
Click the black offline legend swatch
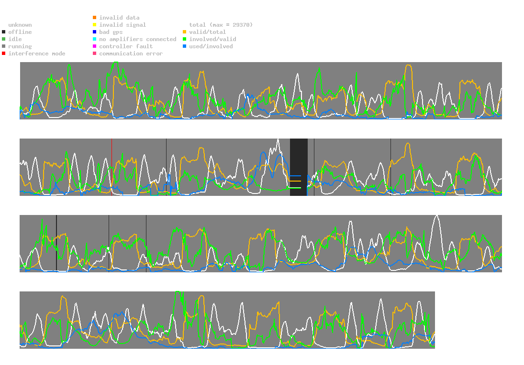coord(4,32)
